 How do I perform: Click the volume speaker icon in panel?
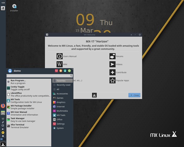tap(3, 129)
